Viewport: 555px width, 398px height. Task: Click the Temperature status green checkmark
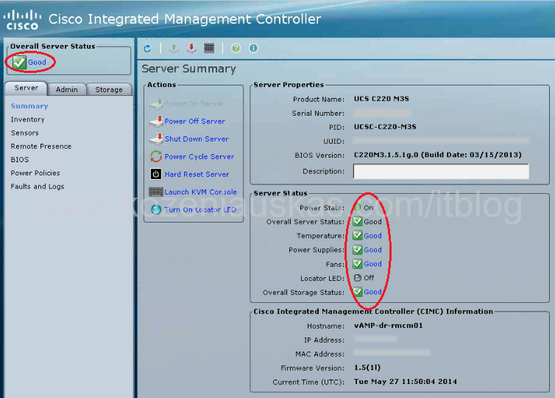click(x=358, y=236)
